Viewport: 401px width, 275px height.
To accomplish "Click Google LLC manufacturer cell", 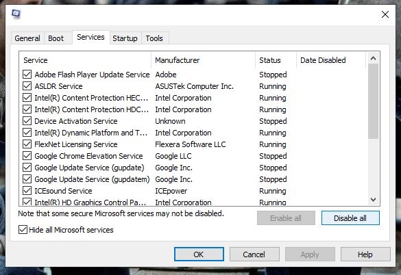I will 173,156.
